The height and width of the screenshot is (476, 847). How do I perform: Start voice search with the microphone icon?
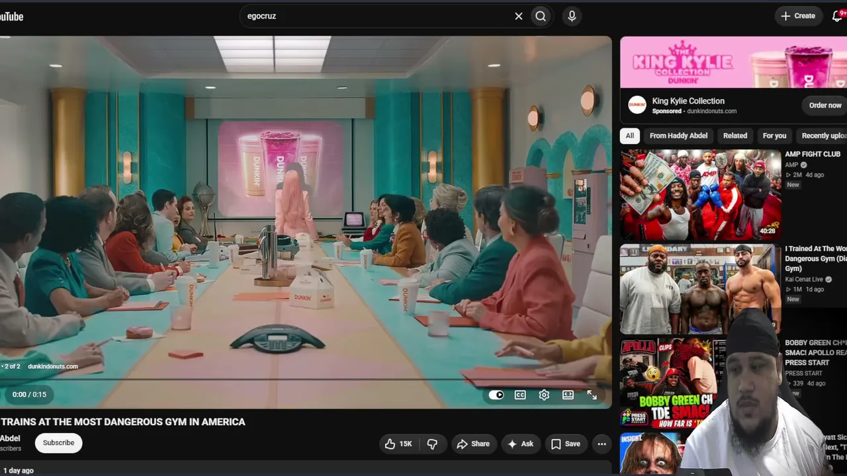572,16
